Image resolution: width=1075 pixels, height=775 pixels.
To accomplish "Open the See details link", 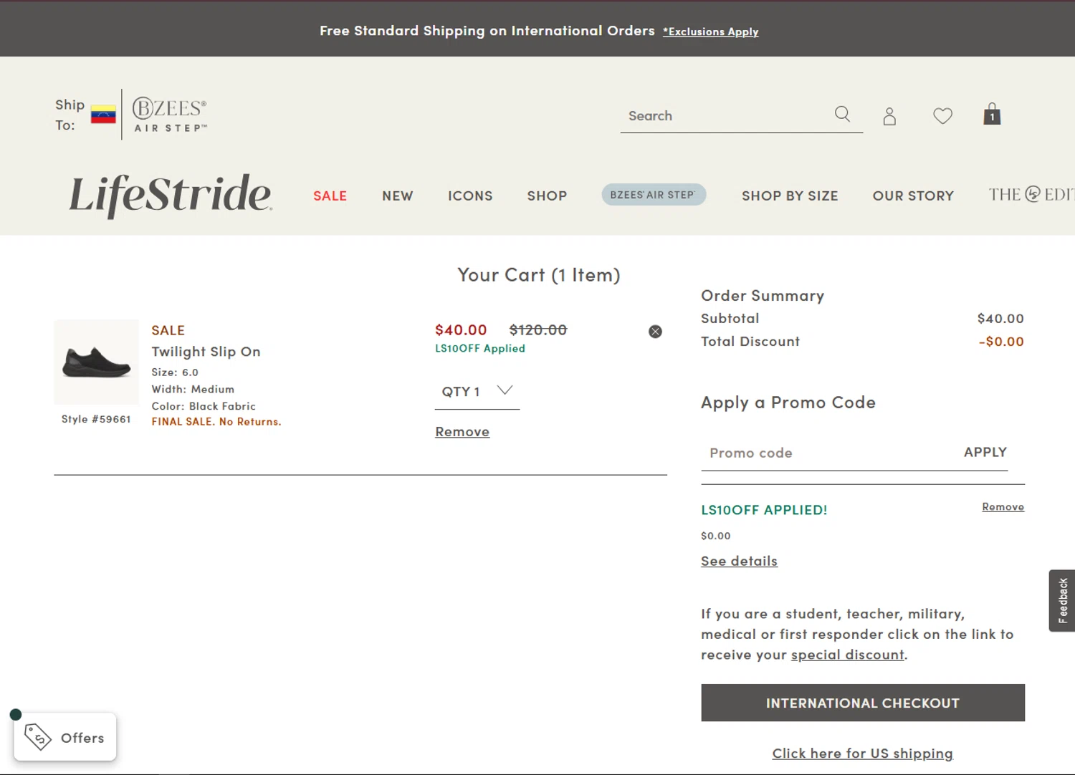I will [739, 561].
